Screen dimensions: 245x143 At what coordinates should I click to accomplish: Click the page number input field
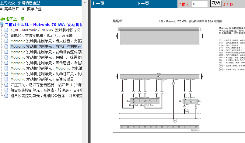[200, 4]
